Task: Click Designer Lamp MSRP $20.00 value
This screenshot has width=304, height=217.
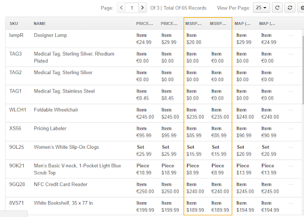Action: (x=194, y=42)
